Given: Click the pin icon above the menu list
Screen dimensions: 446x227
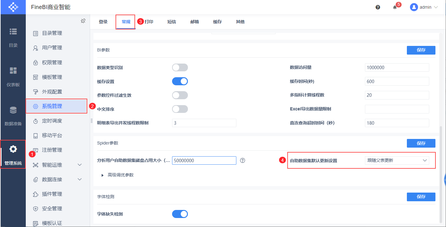Looking at the screenshot, I should (x=83, y=21).
